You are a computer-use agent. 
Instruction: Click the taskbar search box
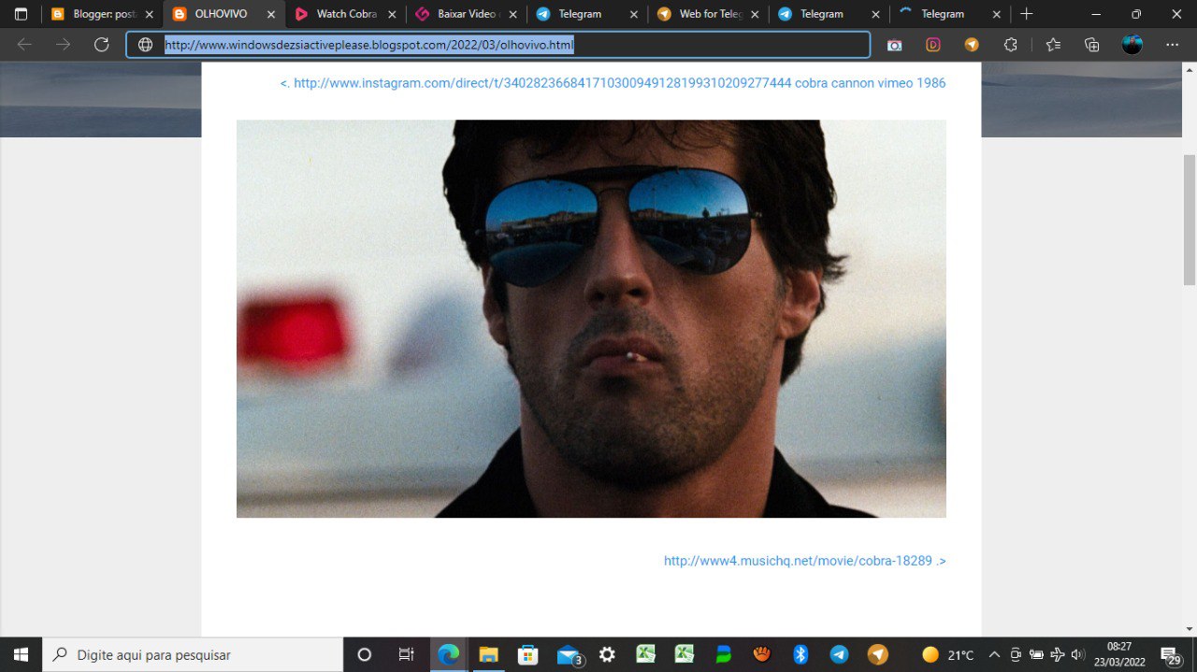click(x=193, y=654)
